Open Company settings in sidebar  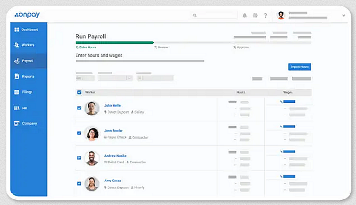pos(29,123)
